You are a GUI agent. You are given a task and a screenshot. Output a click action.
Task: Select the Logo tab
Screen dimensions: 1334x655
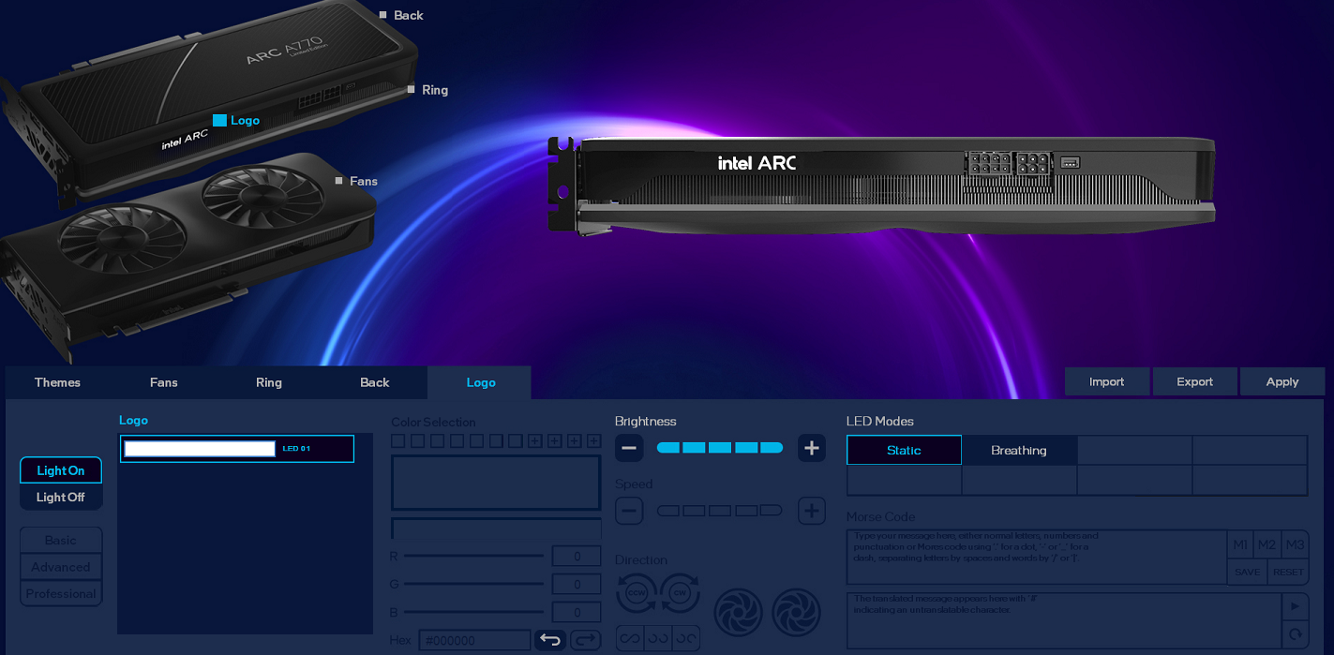tap(481, 382)
